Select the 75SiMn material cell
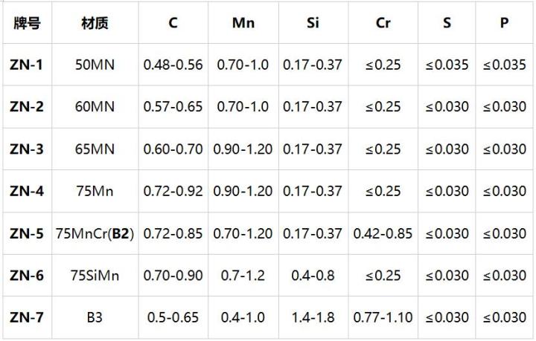The height and width of the screenshot is (341, 536). pyautogui.click(x=95, y=276)
